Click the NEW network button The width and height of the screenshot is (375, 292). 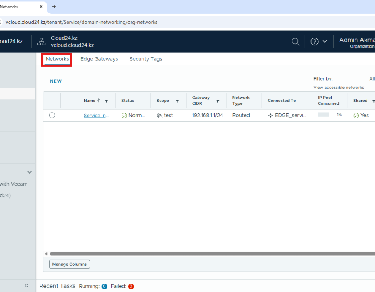pyautogui.click(x=56, y=81)
